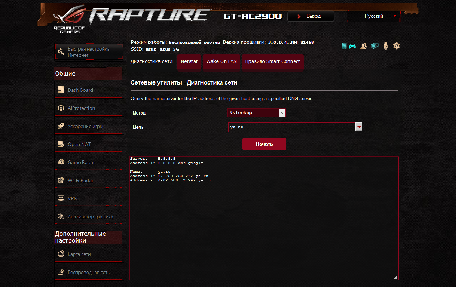This screenshot has width=456, height=287.
Task: Click firmware version 3.0.0.4.384_81468 link
Action: 291,42
